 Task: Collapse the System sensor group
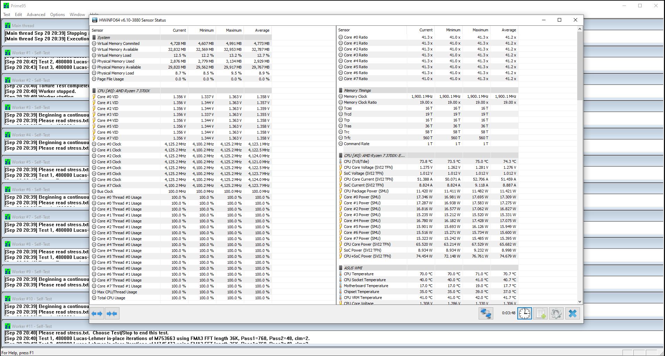[103, 38]
